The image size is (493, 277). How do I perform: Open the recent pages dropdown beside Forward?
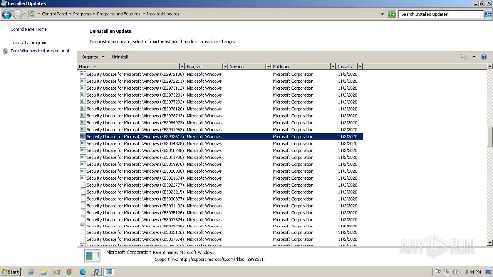pyautogui.click(x=25, y=14)
